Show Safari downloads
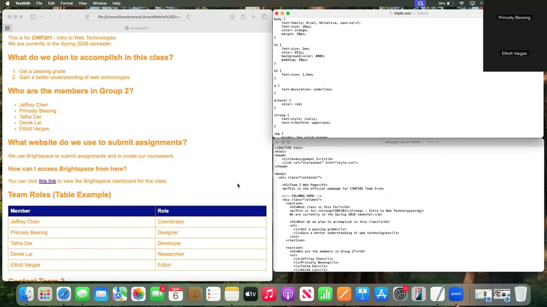 pyautogui.click(x=232, y=17)
